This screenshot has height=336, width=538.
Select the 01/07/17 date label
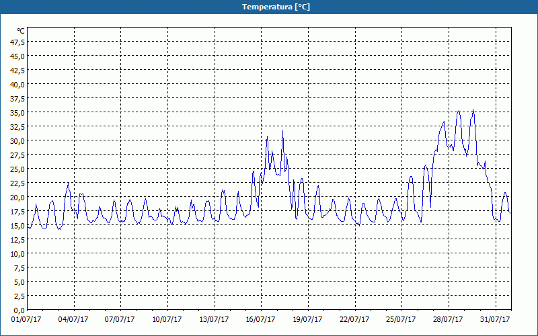(26, 320)
